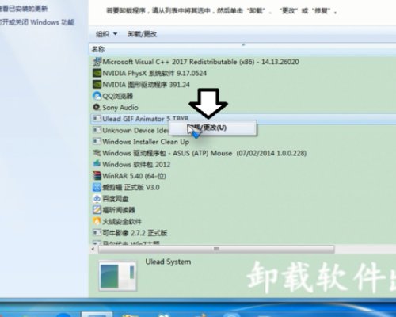Image resolution: width=396 pixels, height=317 pixels.
Task: Sort the list by the 名称 column header
Action: 98,49
